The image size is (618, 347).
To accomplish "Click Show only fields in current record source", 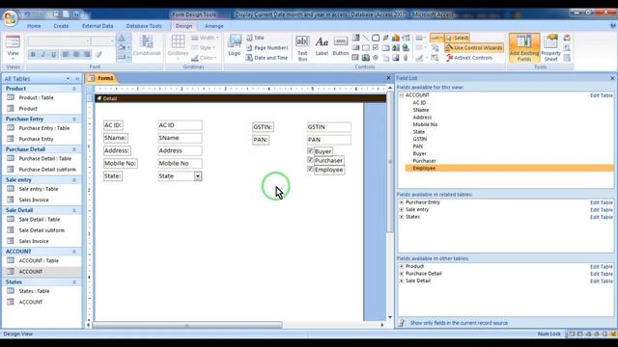I will click(459, 323).
